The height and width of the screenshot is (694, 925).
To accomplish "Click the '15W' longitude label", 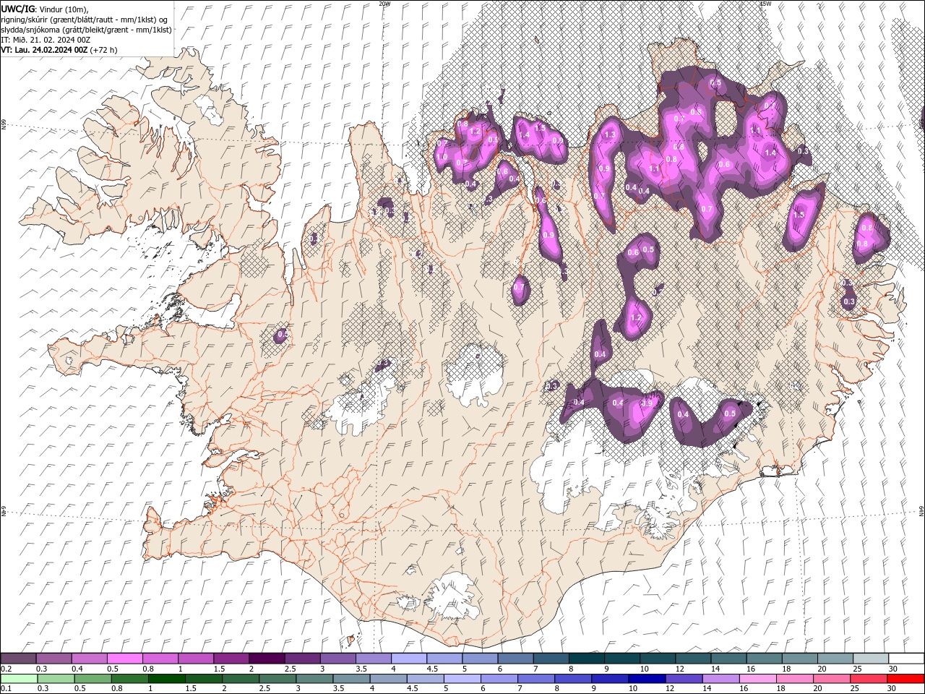I will coord(766,4).
